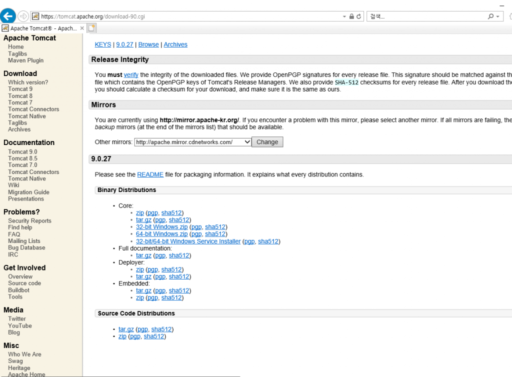Open the Other mirrors dropdown
The image size is (512, 377).
(192, 142)
